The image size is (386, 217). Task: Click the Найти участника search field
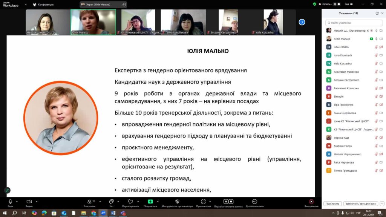tap(354, 23)
